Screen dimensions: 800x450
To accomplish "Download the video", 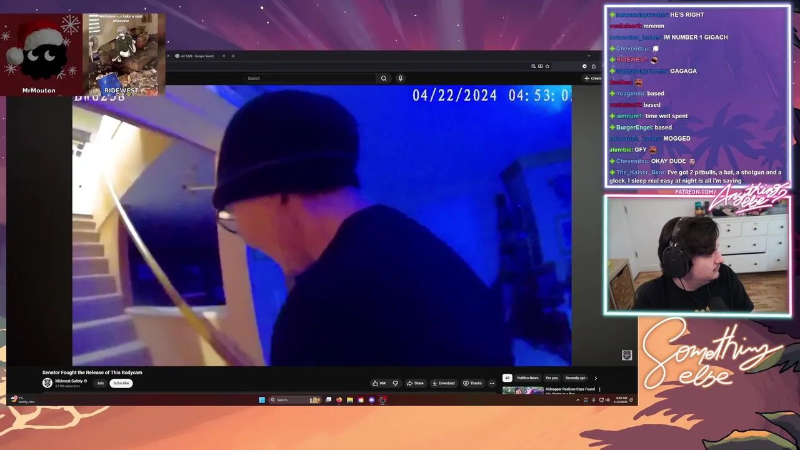I will point(443,383).
